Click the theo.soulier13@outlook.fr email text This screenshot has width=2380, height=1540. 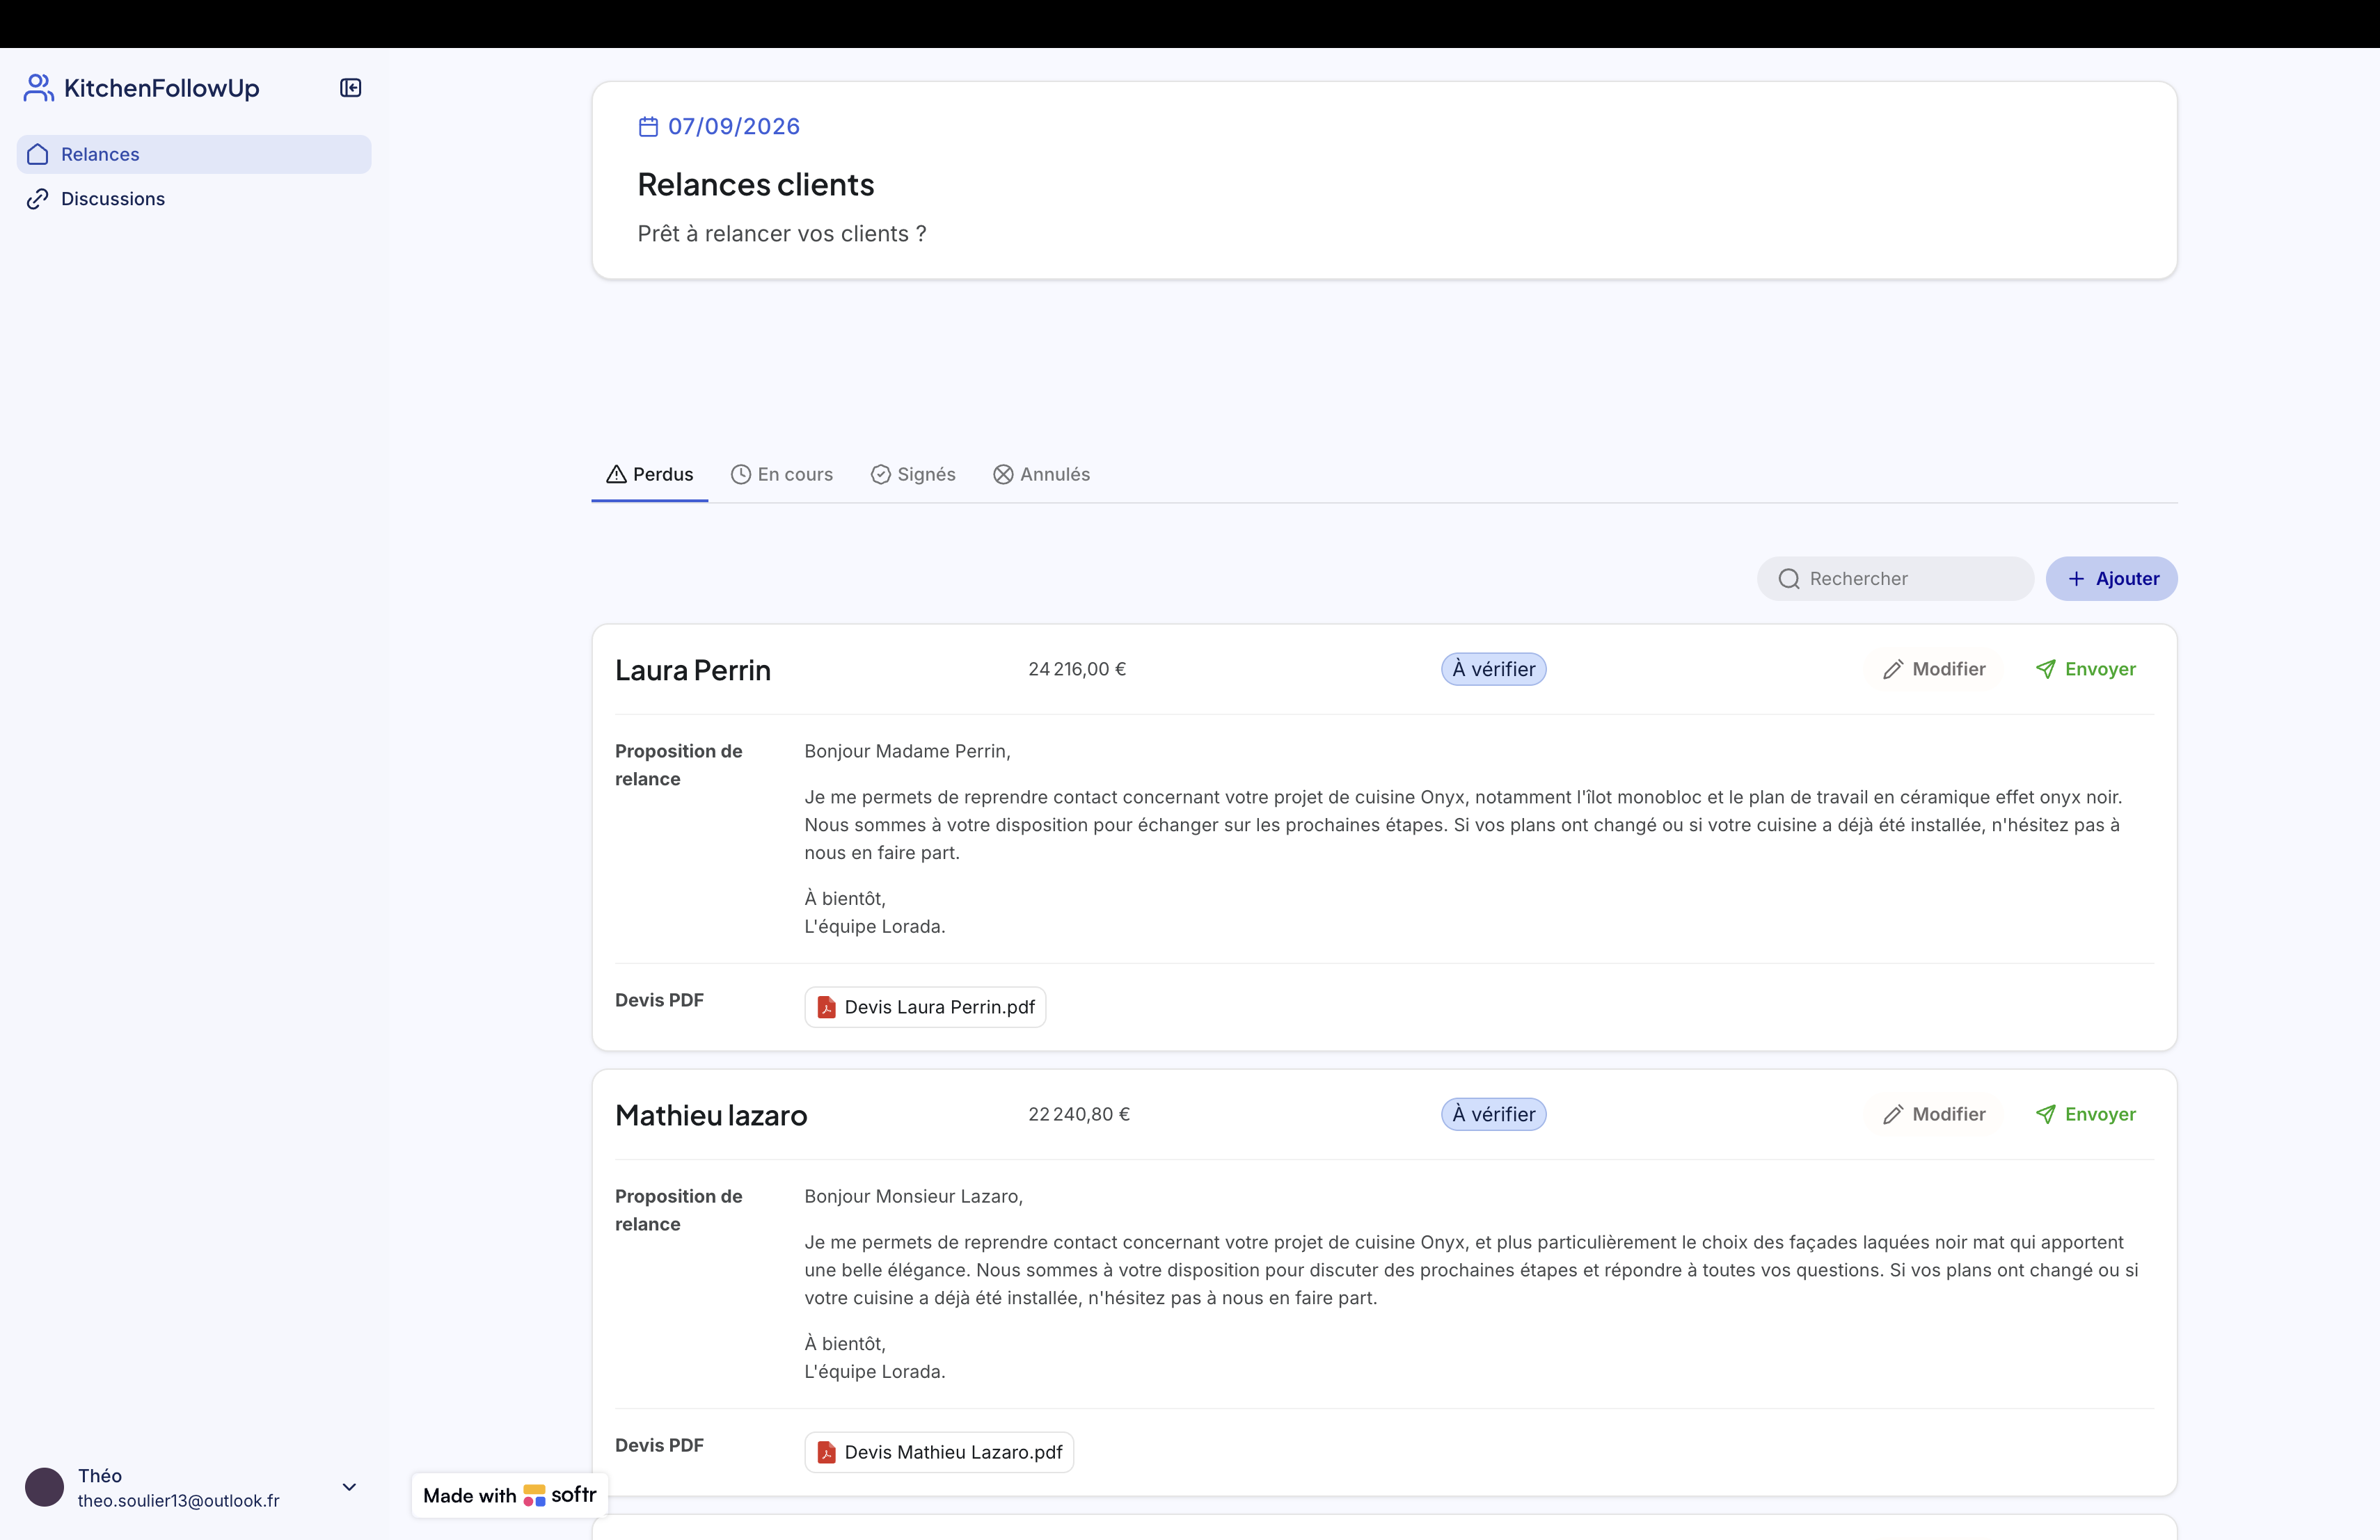[179, 1500]
